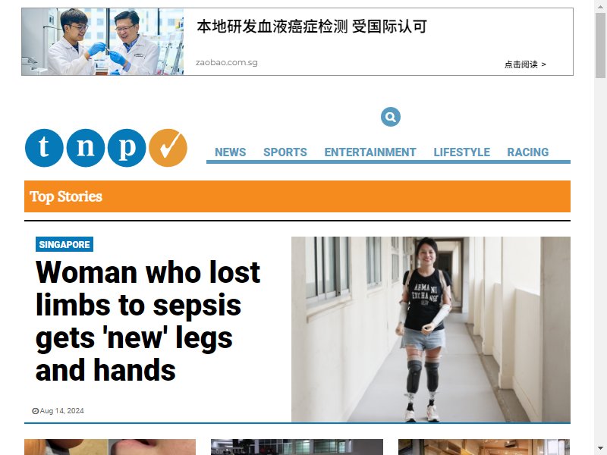Open the zaobao ad headline

click(312, 27)
